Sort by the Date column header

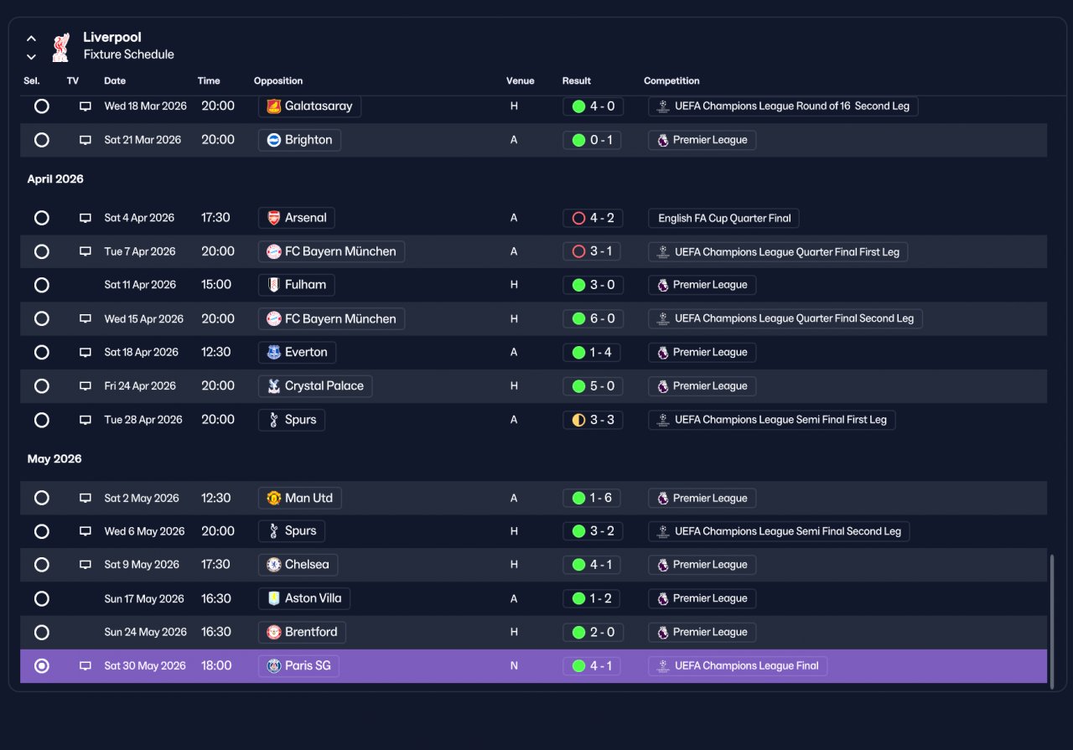115,81
